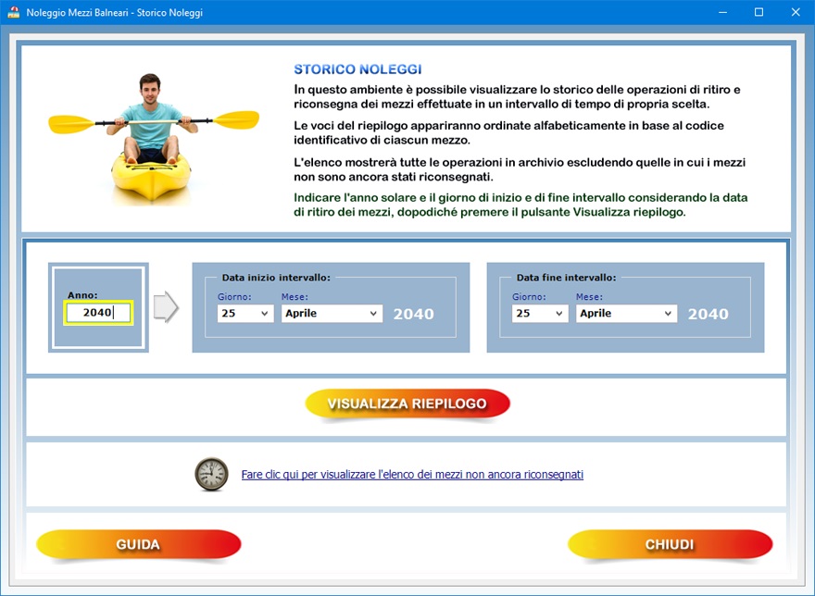Click the 2040 year label in start interval

pyautogui.click(x=413, y=314)
